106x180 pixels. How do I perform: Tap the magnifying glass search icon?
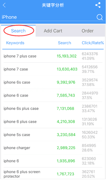pyautogui.click(x=100, y=17)
